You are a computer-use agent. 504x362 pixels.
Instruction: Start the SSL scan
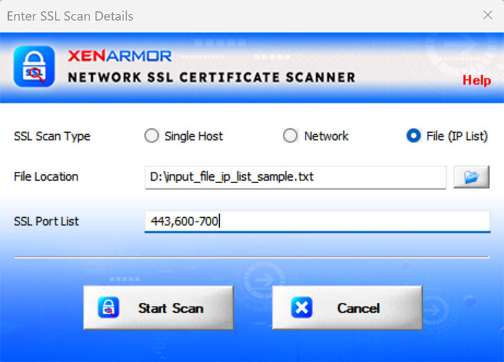(x=159, y=308)
